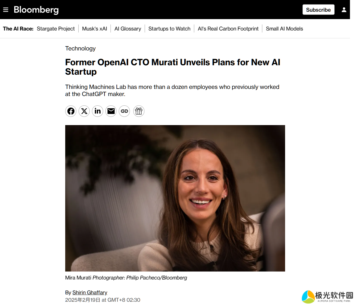Go to Bloomberg home via logo
The height and width of the screenshot is (304, 356).
pos(36,10)
